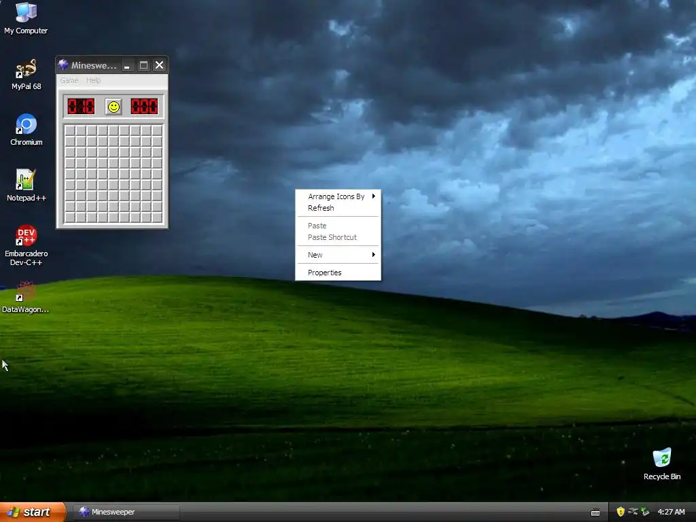Click the Paste Shortcut context menu entry
Screen dimensions: 696x522
(x=338, y=237)
